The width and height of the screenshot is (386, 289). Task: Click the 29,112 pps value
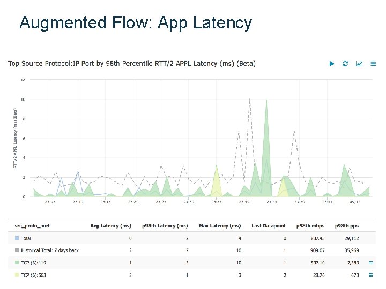pyautogui.click(x=352, y=238)
